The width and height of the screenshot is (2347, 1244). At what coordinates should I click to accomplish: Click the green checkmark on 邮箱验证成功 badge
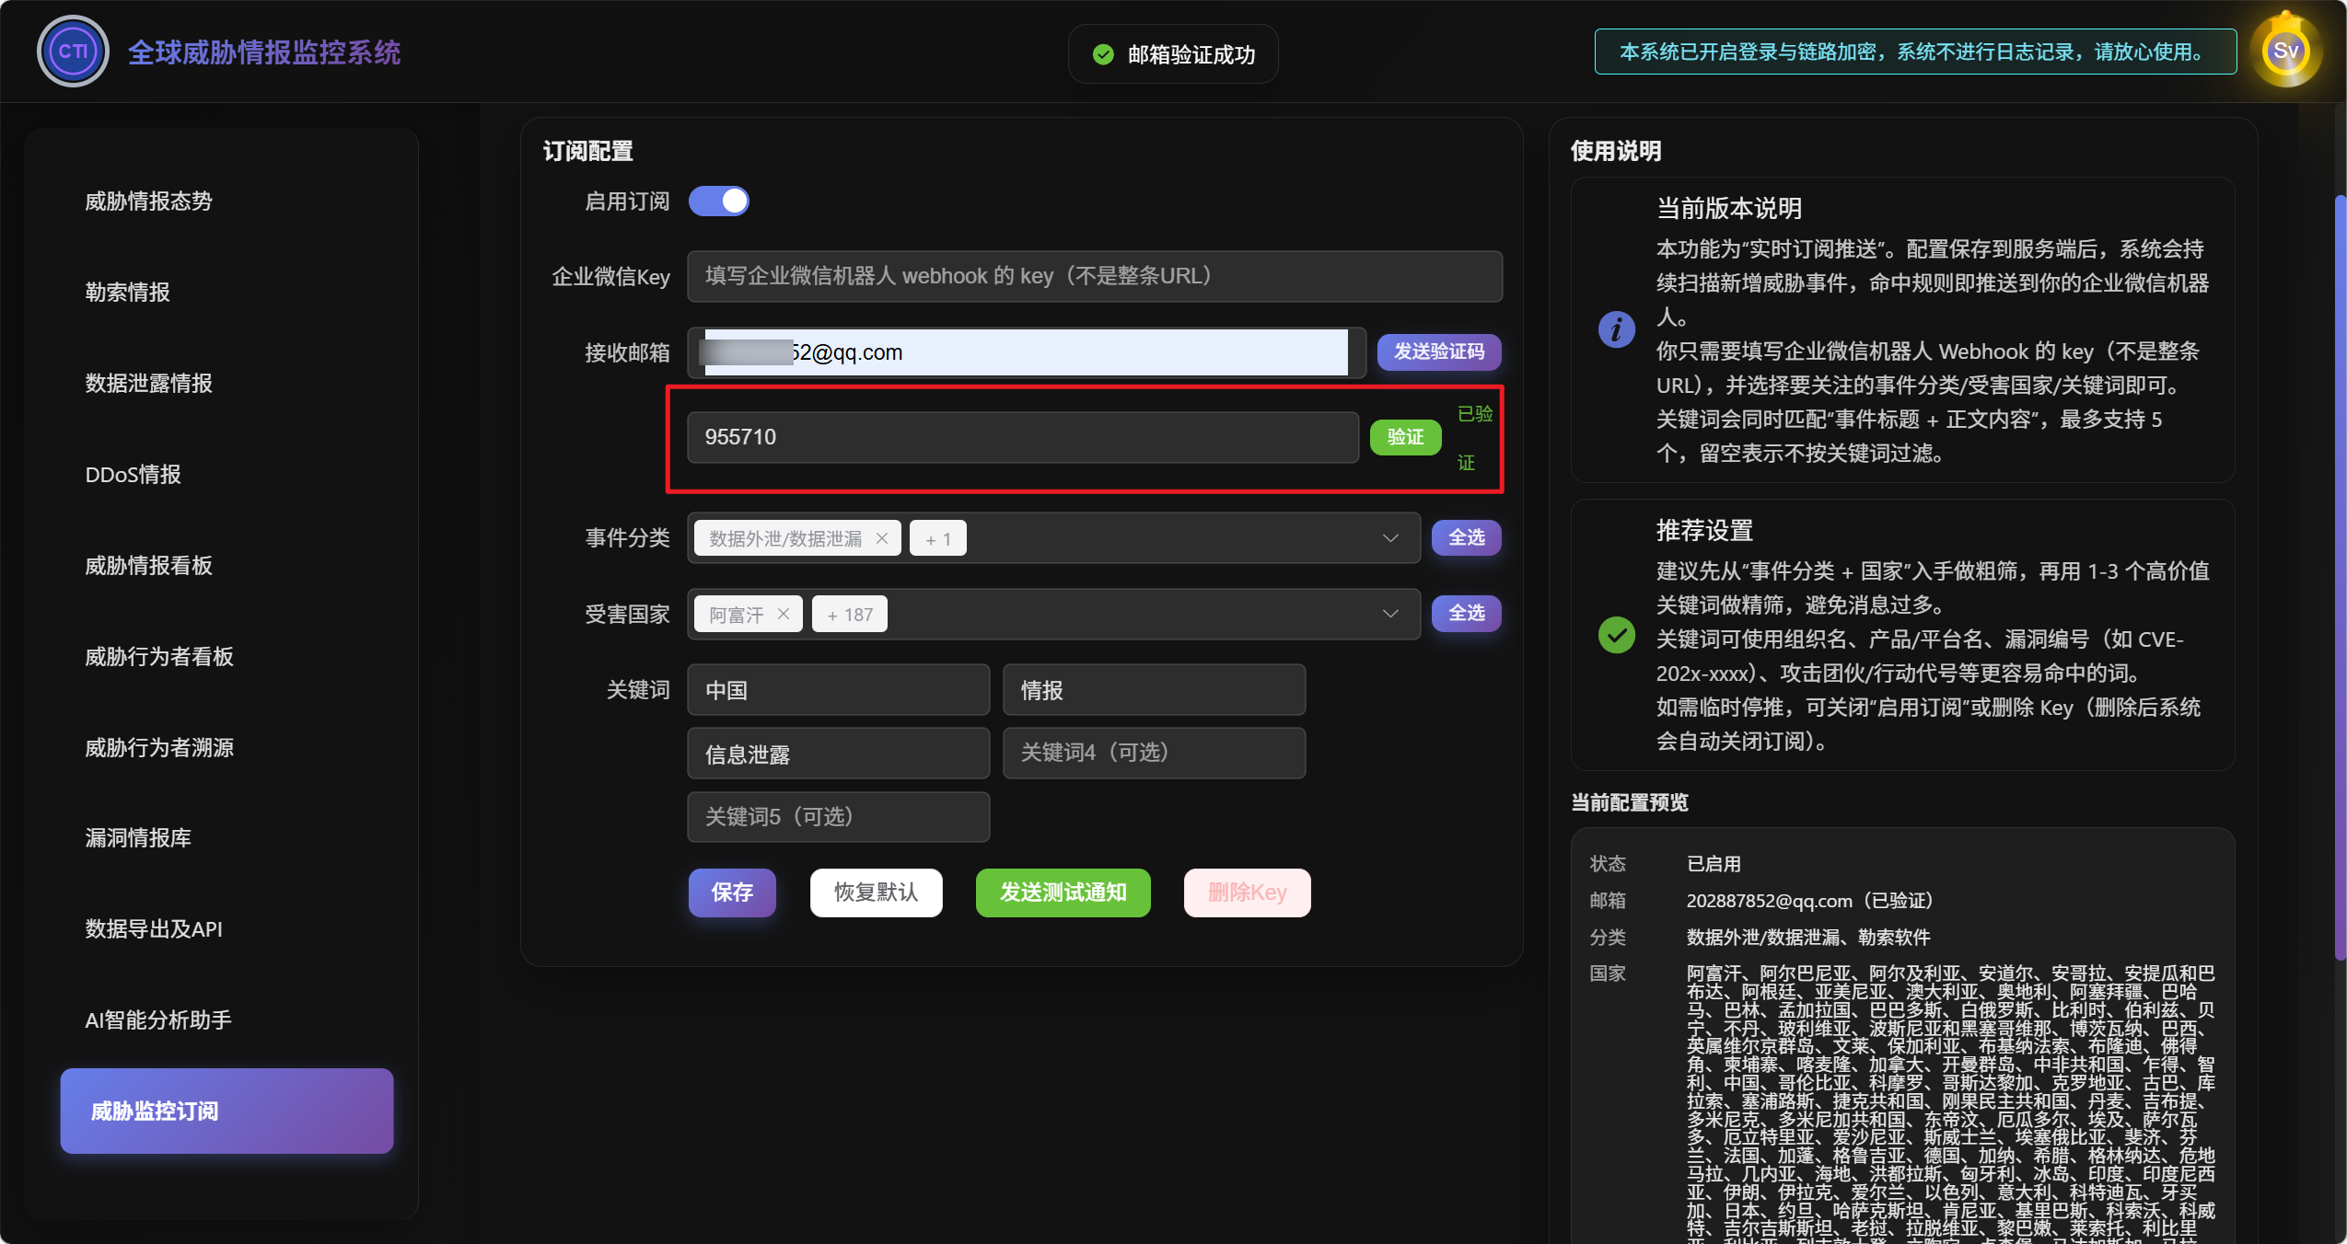tap(1104, 53)
